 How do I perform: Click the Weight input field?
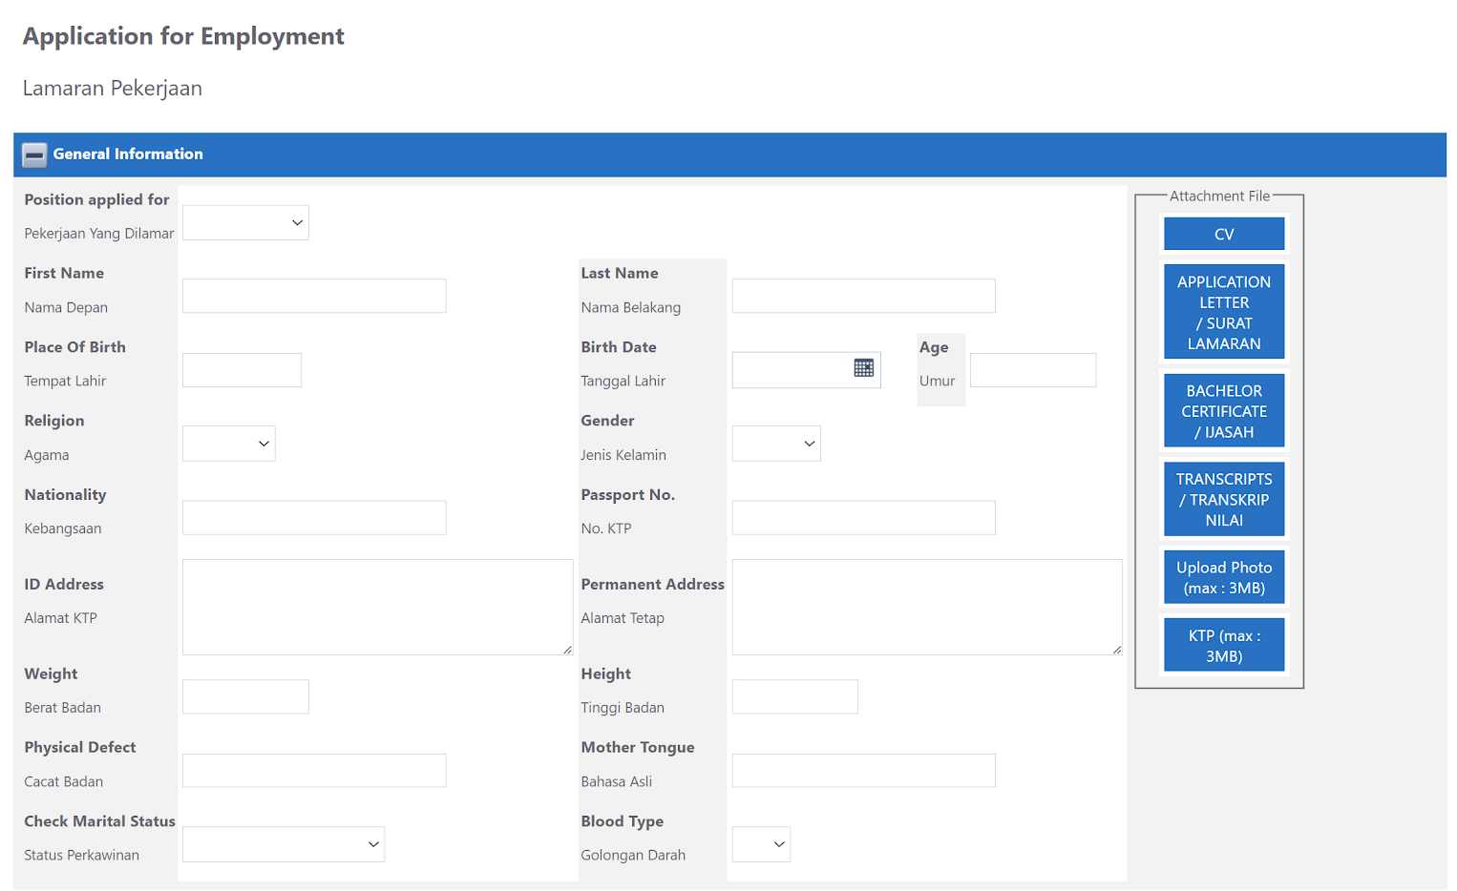point(245,696)
